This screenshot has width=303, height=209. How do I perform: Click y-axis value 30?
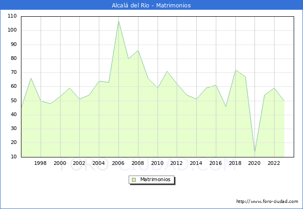(14, 129)
